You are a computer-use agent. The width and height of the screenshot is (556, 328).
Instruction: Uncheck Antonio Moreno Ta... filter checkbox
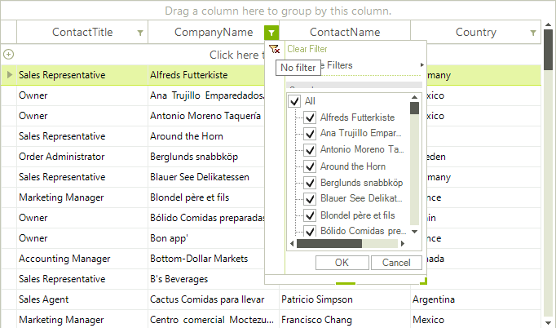click(x=310, y=150)
